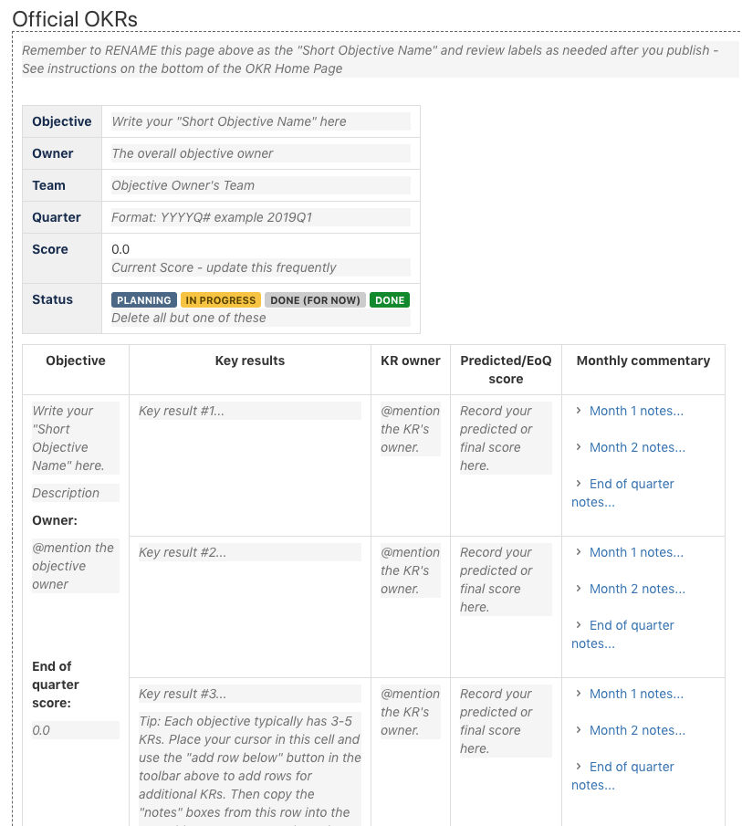
Task: Click the Key result #1 placeholder field
Action: tap(246, 411)
